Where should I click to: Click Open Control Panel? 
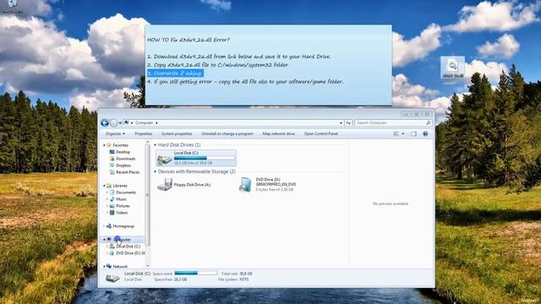321,133
